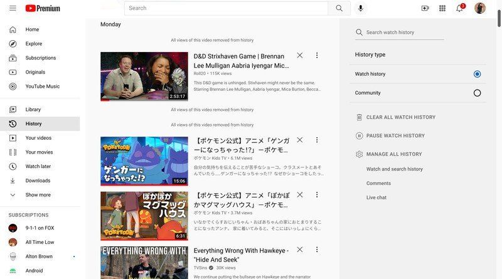Open Live chat history link
Viewport: 502px width, 279px height.
(376, 197)
